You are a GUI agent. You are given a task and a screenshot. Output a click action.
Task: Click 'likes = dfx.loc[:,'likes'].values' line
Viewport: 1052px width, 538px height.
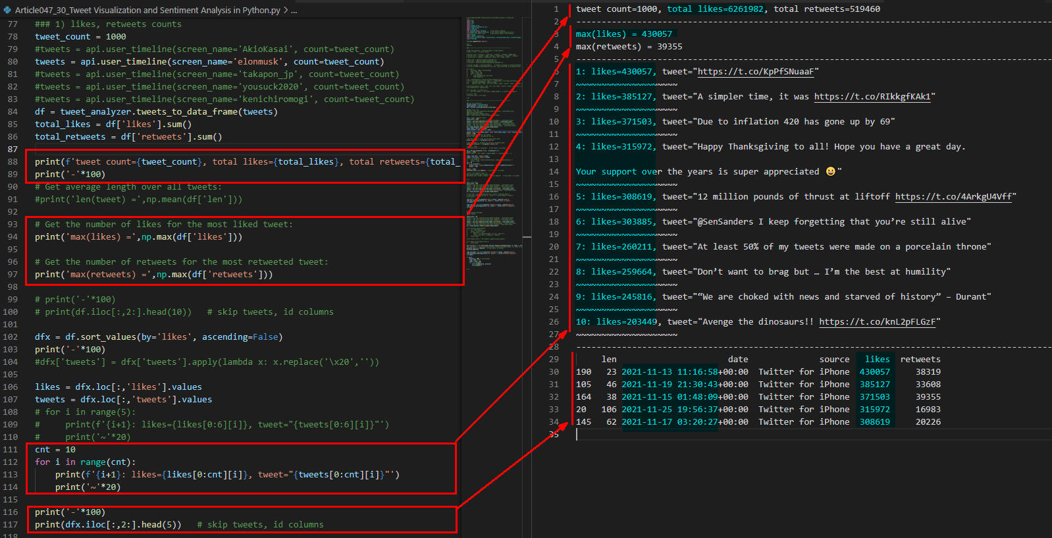pyautogui.click(x=118, y=387)
